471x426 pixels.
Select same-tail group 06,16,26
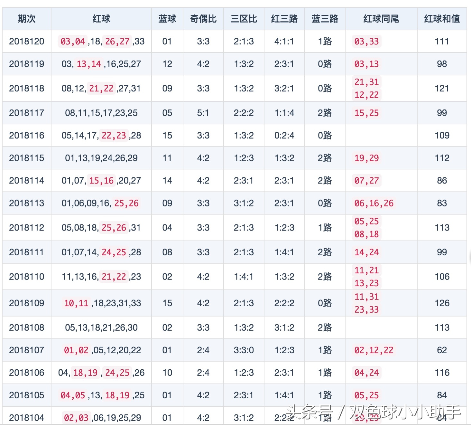point(374,203)
